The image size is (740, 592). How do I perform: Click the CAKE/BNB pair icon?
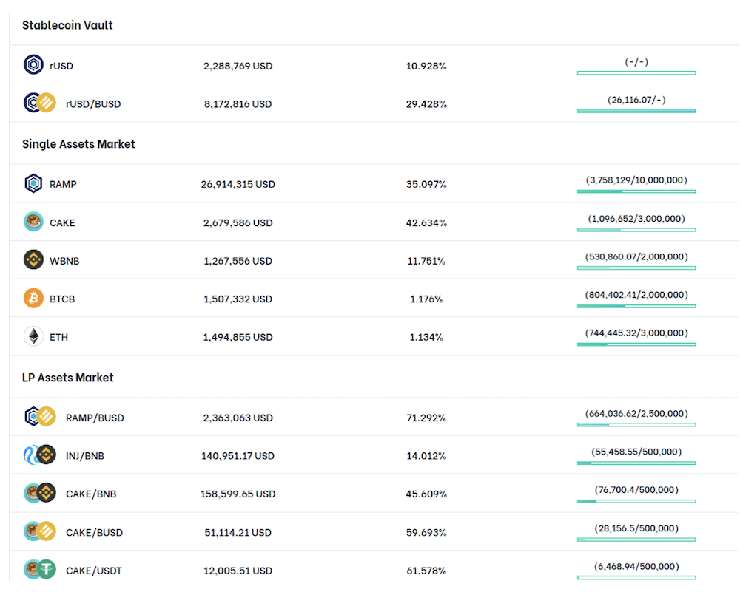click(40, 493)
